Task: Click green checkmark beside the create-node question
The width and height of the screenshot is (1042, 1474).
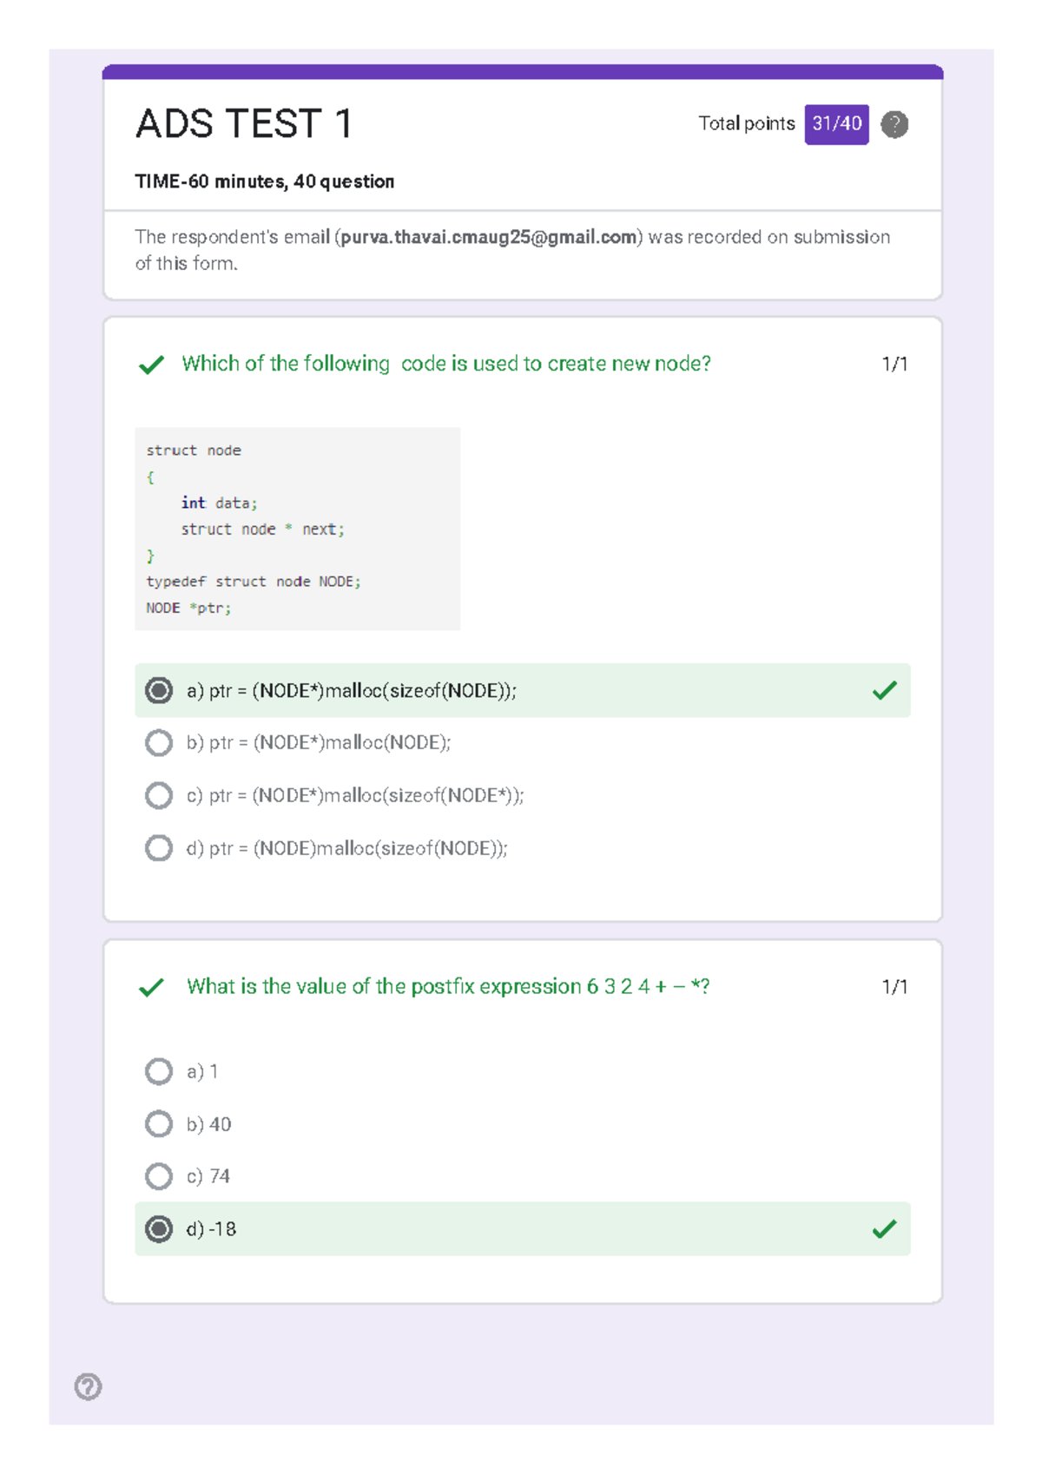Action: point(151,365)
